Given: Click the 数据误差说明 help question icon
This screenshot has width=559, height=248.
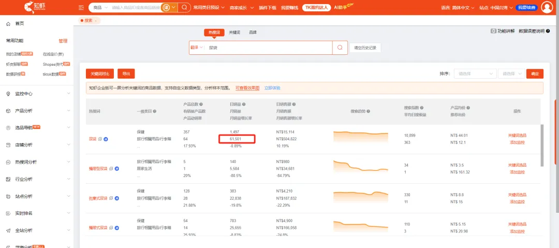Looking at the screenshot, I should pos(548,32).
